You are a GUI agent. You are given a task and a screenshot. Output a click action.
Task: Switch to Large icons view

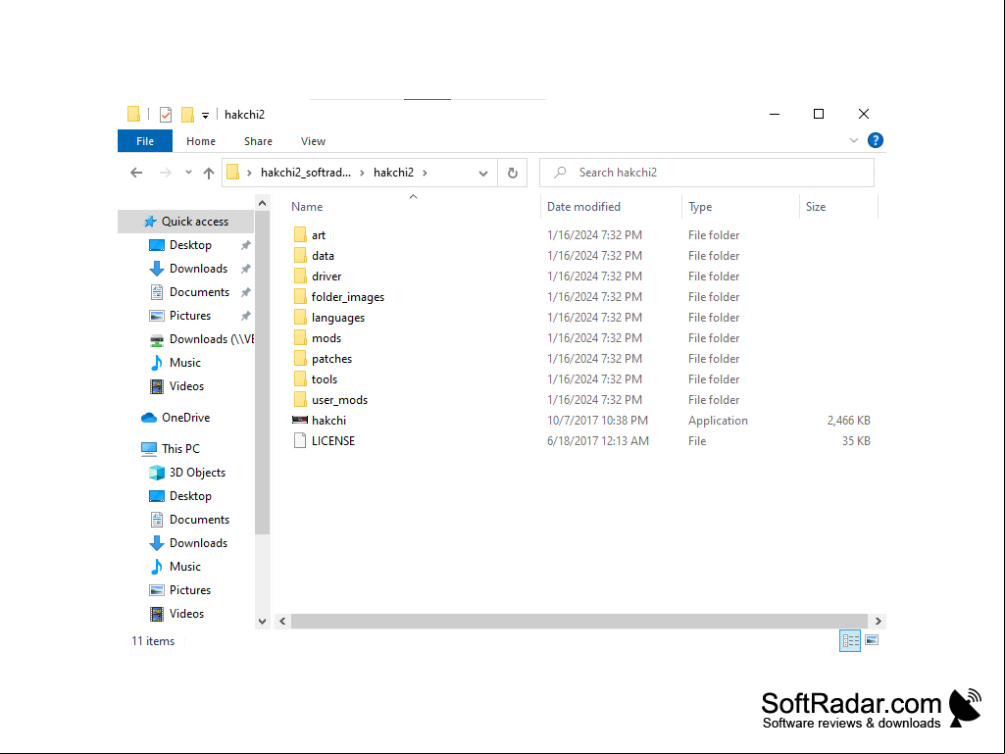pyautogui.click(x=872, y=640)
